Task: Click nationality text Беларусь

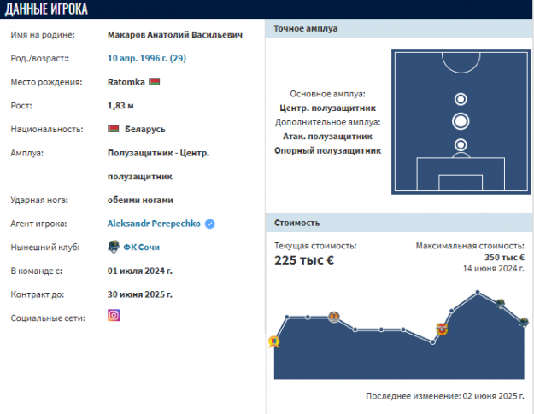Action: 145,129
